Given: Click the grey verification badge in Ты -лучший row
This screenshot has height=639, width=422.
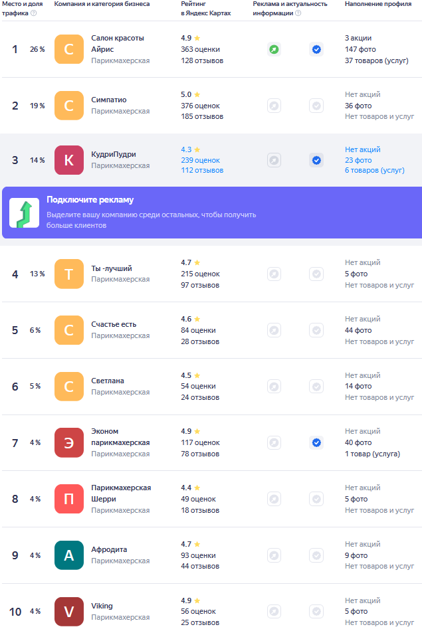Looking at the screenshot, I should point(316,274).
